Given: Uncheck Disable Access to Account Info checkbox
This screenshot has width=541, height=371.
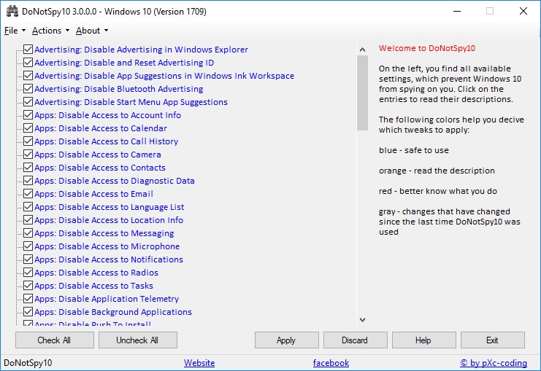Looking at the screenshot, I should (28, 114).
